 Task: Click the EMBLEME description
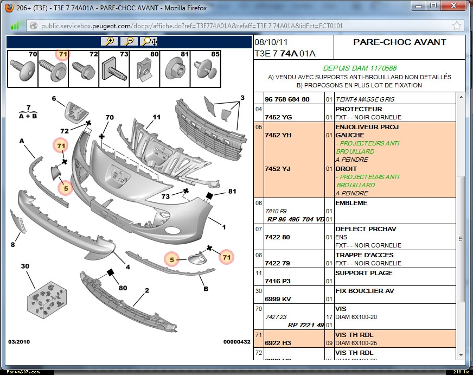pos(351,203)
